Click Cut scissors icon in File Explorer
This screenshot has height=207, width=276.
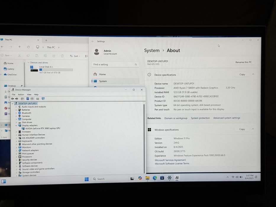[x=19, y=56]
